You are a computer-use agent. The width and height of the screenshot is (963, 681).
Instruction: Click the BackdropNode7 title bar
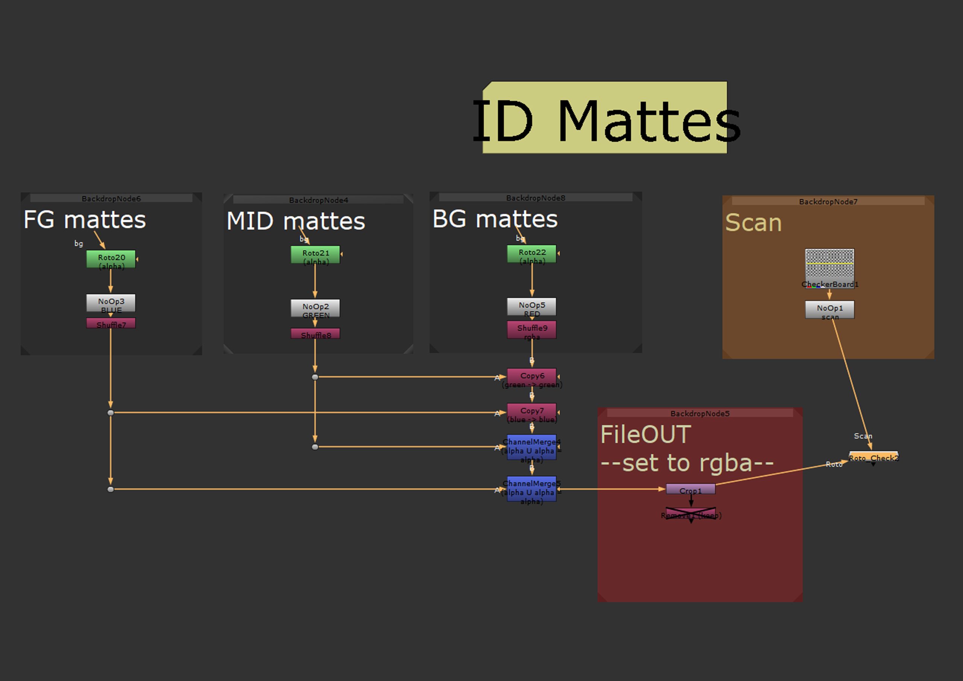tap(828, 201)
